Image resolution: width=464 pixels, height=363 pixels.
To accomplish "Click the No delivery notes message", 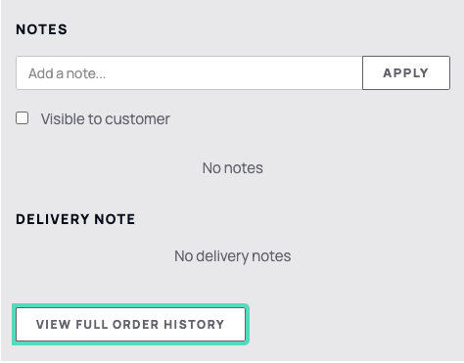I will pyautogui.click(x=233, y=256).
